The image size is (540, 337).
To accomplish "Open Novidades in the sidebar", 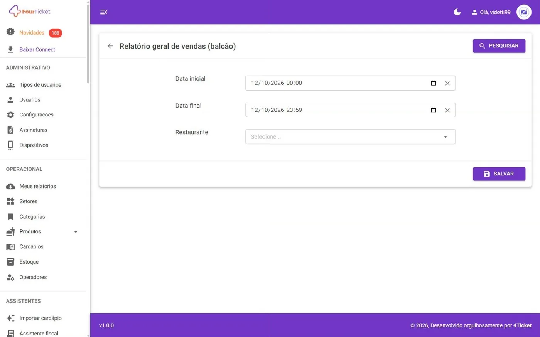I will point(32,33).
